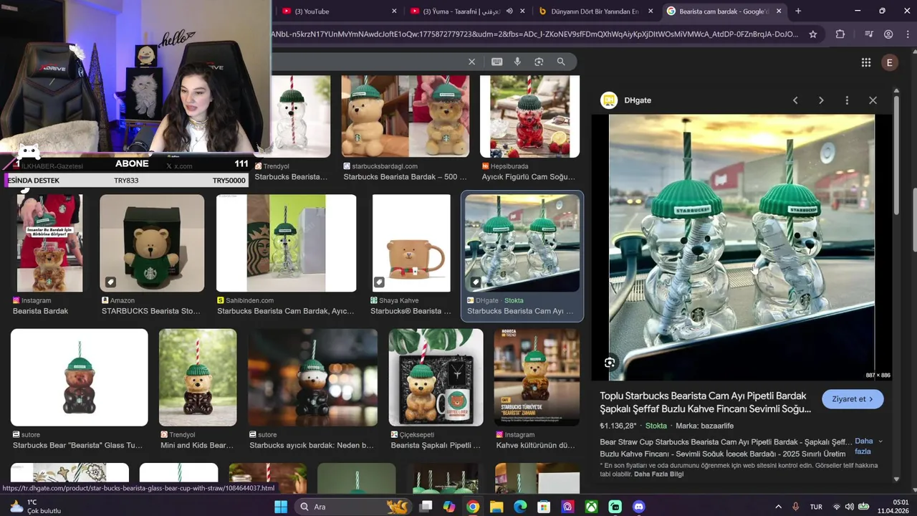The image size is (917, 516).
Task: Expand description with Daha fazla
Action: [868, 446]
